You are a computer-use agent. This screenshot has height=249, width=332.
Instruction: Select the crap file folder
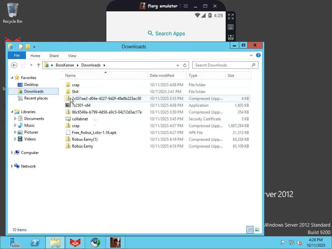157,85
